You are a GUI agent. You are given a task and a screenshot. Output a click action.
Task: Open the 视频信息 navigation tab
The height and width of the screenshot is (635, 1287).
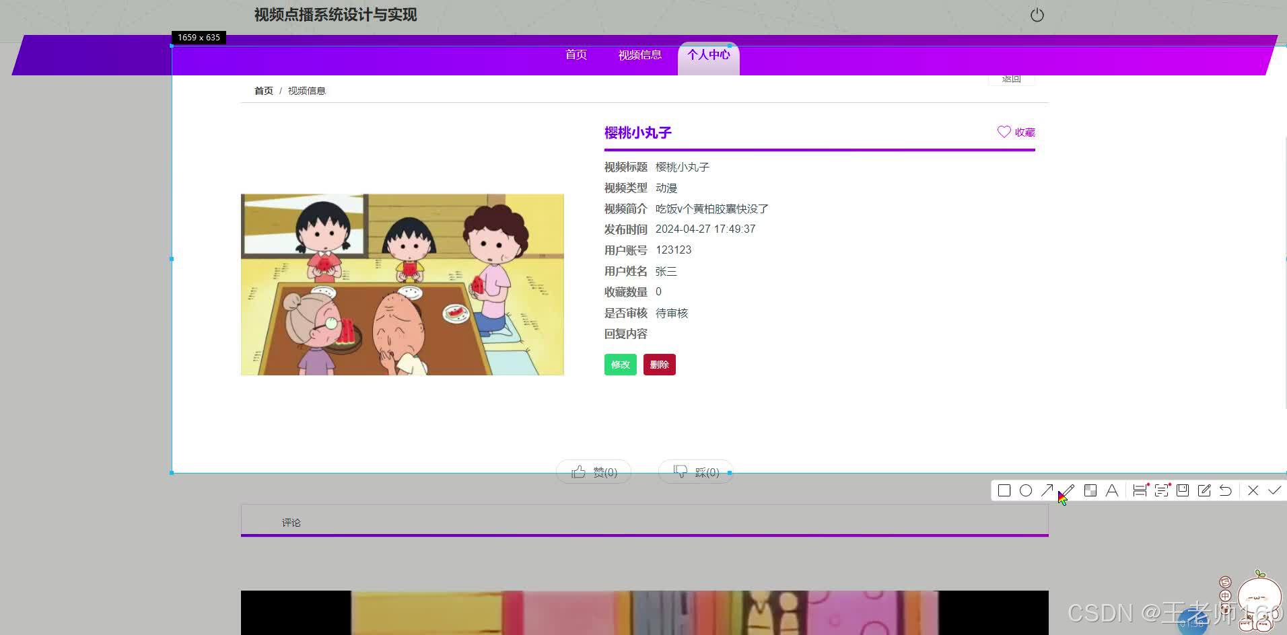coord(639,55)
